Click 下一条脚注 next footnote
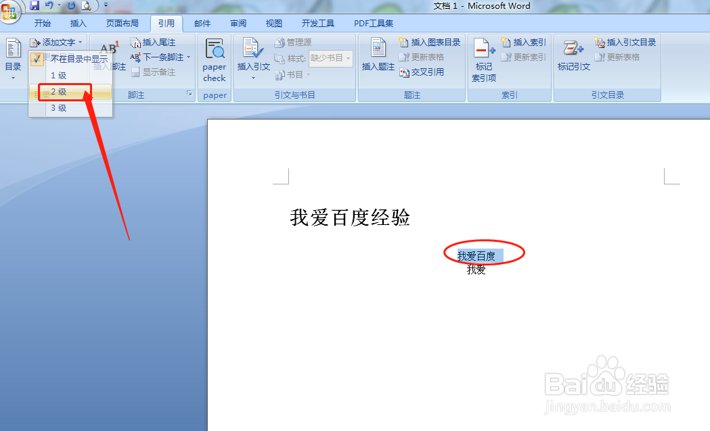710x431 pixels. [x=157, y=57]
